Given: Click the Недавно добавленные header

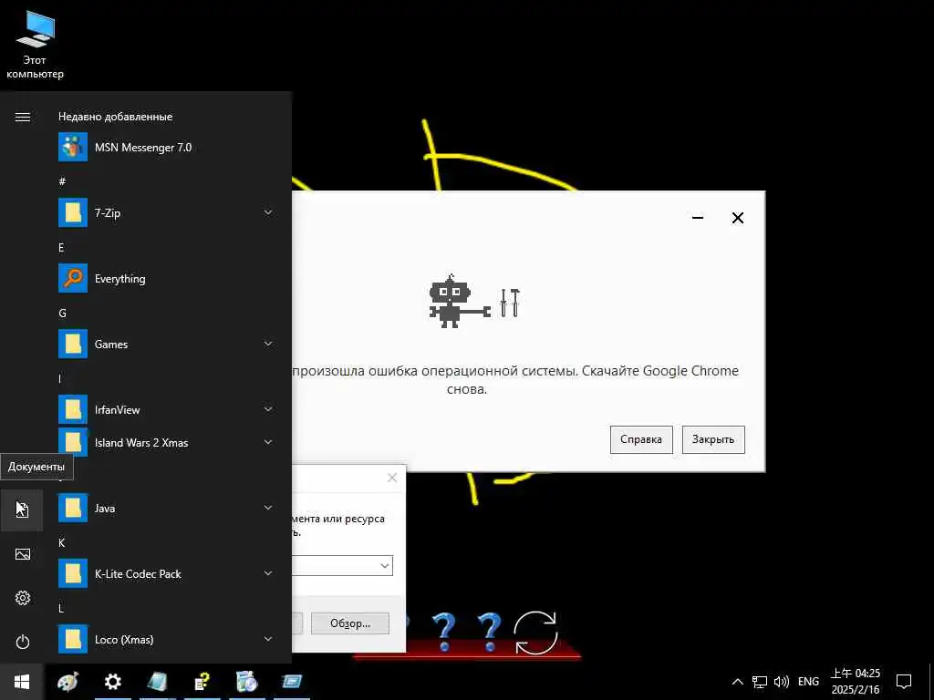Looking at the screenshot, I should point(116,117).
